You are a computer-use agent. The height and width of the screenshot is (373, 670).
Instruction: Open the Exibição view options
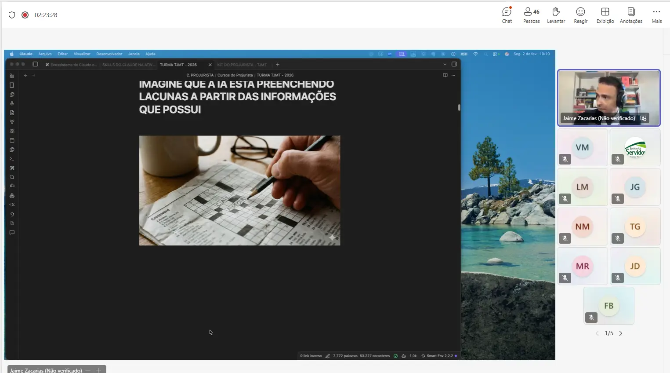click(605, 15)
